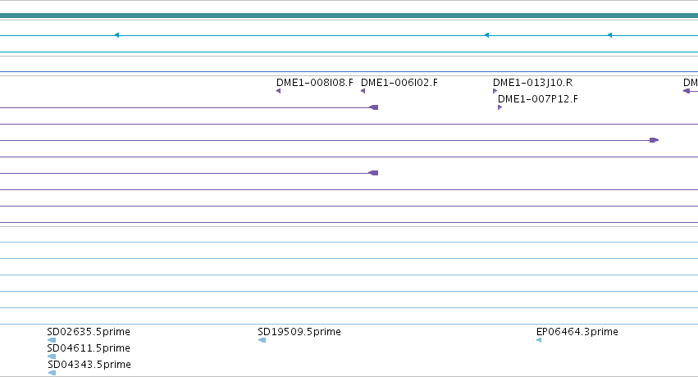
Task: Click the DME1-008I08.F feature label
Action: (315, 83)
